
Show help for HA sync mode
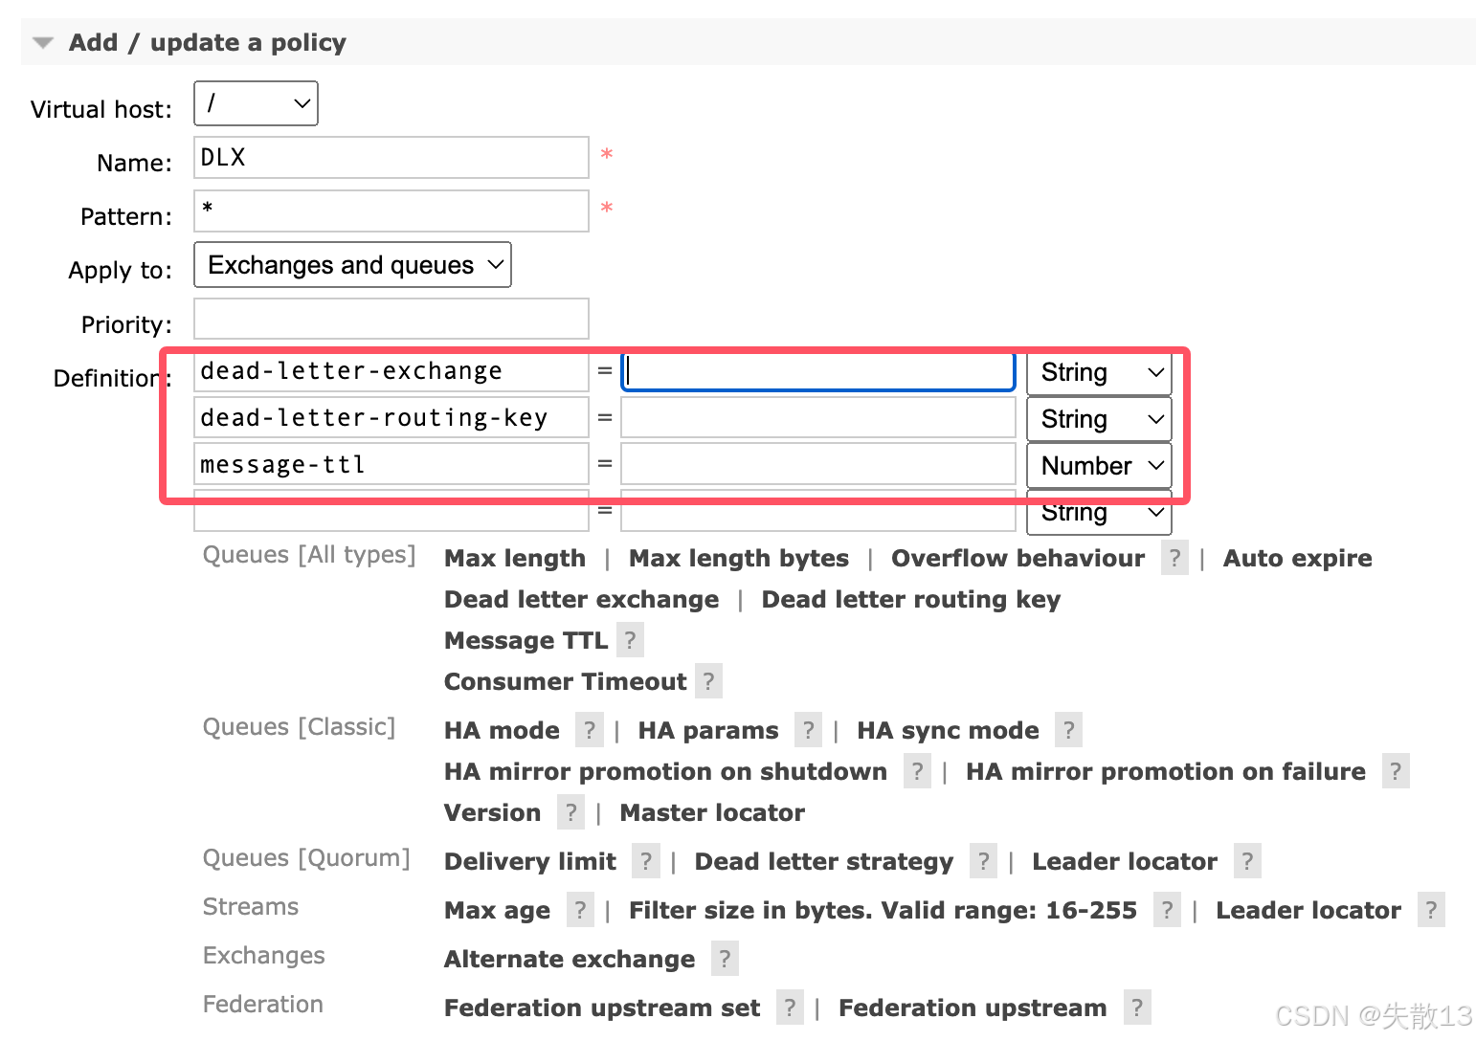point(1069,730)
